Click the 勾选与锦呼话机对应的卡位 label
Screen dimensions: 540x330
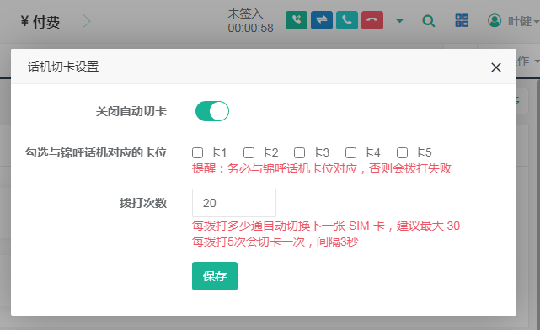pos(96,152)
